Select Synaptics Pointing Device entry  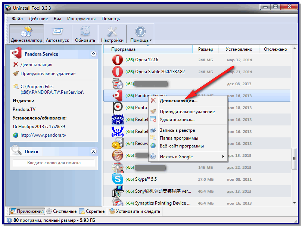tap(197, 203)
